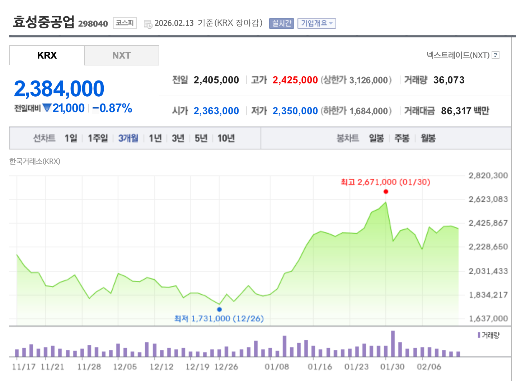
Task: Click the blue down-triangle price change icon
Action: pos(47,108)
